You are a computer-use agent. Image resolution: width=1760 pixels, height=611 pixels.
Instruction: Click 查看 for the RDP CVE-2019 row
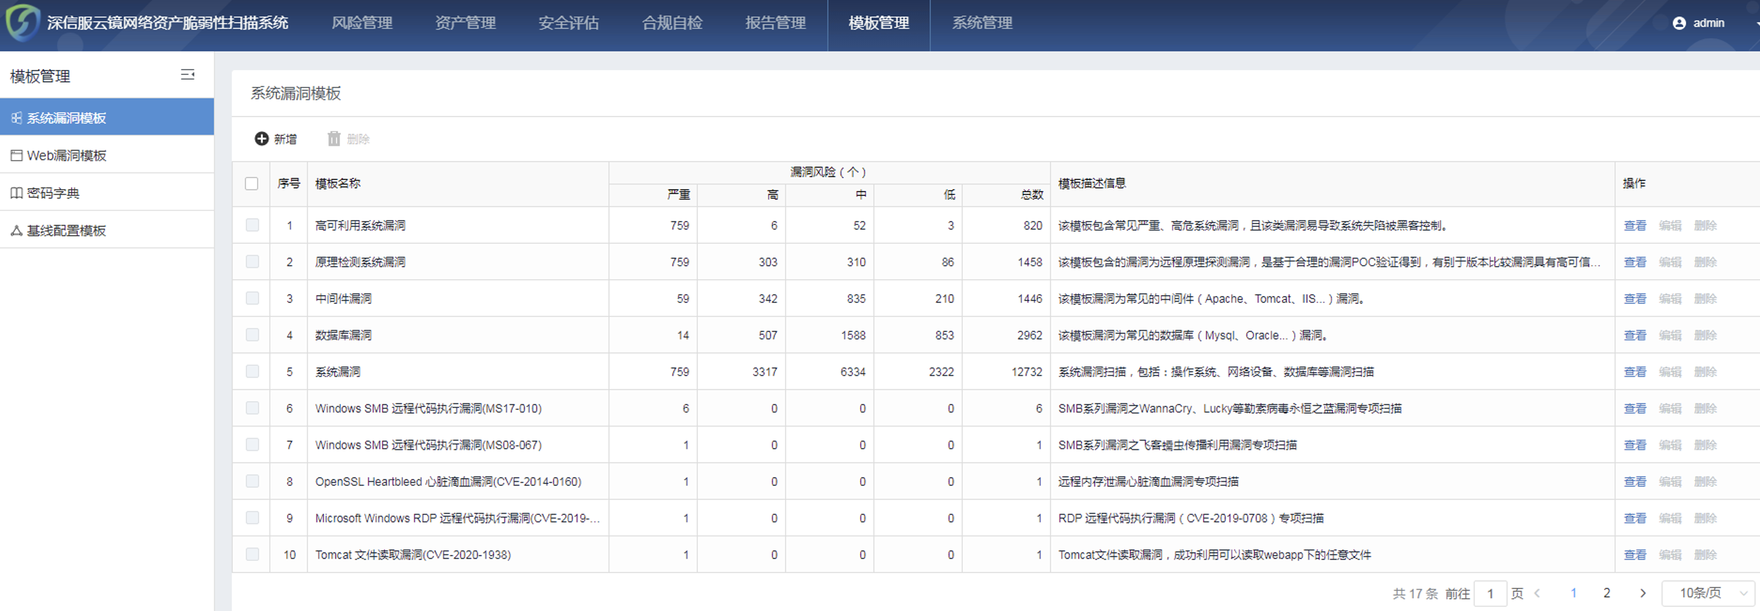point(1634,518)
